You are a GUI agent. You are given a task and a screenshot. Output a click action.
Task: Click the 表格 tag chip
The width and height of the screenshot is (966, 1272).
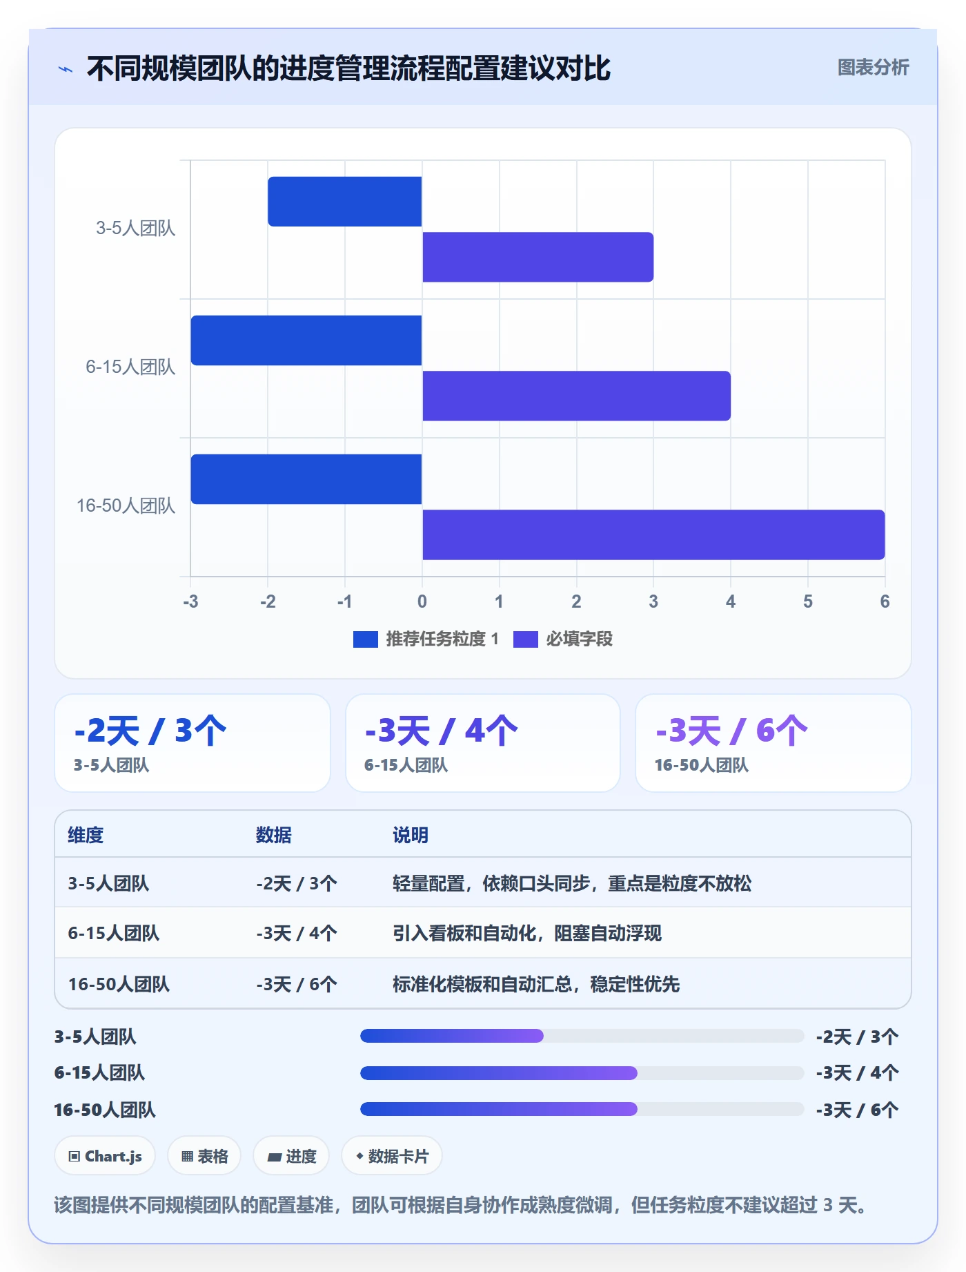coord(204,1156)
